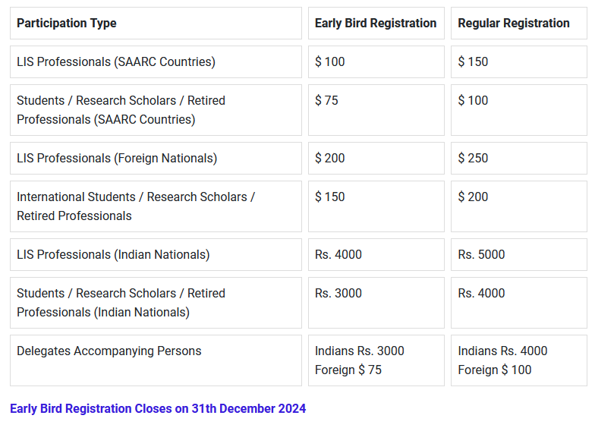
Task: Click the $ 75 early bird fee cell
Action: tap(376, 110)
